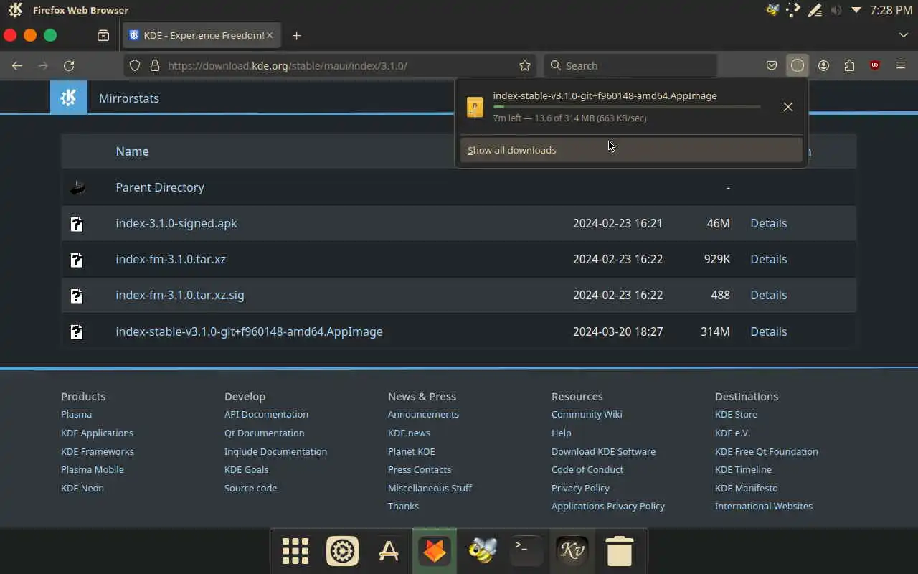This screenshot has width=918, height=574.
Task: Open the font app 'A' dock icon
Action: (388, 551)
